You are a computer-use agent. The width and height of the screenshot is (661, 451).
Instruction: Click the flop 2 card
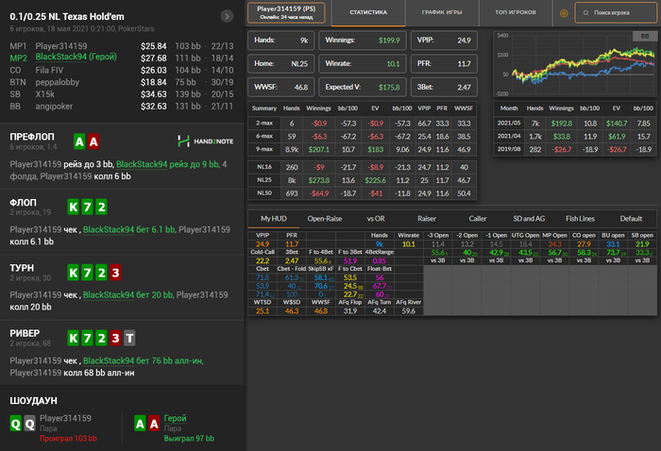point(101,207)
